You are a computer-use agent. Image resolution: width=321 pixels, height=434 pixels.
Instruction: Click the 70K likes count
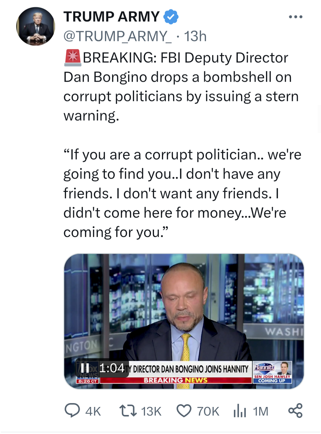(x=208, y=411)
